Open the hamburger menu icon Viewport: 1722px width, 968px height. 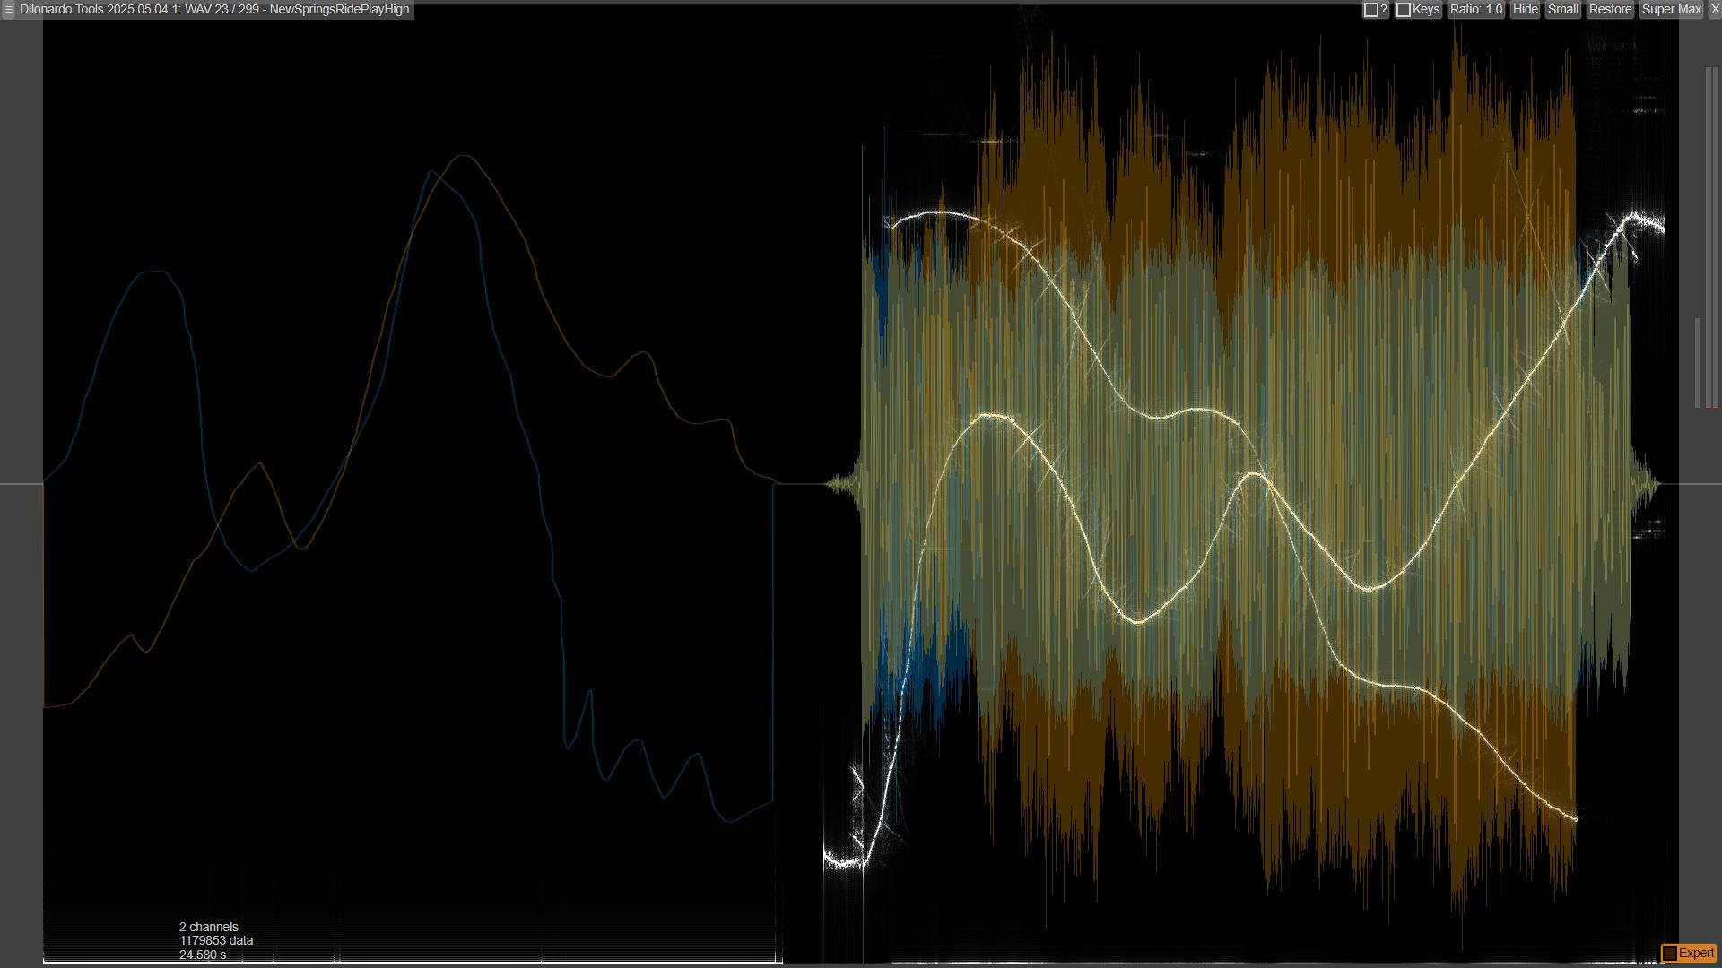(8, 9)
